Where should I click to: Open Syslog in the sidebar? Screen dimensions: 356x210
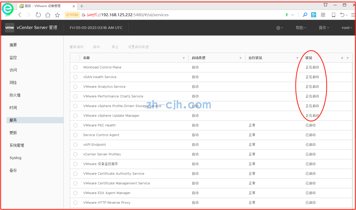click(15, 158)
